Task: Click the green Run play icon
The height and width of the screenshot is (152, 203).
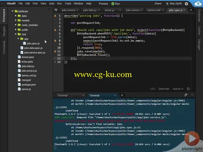Action: tap(113, 4)
